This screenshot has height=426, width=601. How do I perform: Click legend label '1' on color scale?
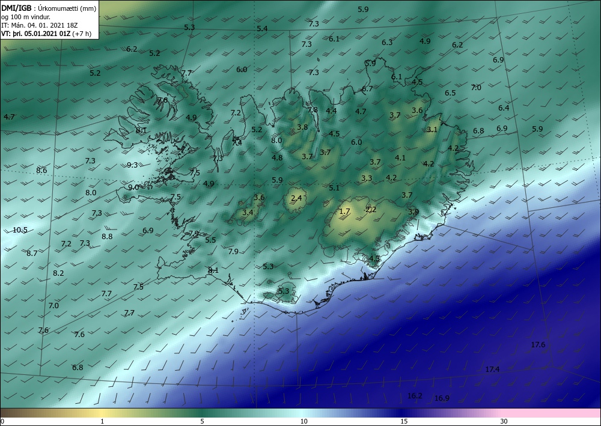click(x=102, y=421)
